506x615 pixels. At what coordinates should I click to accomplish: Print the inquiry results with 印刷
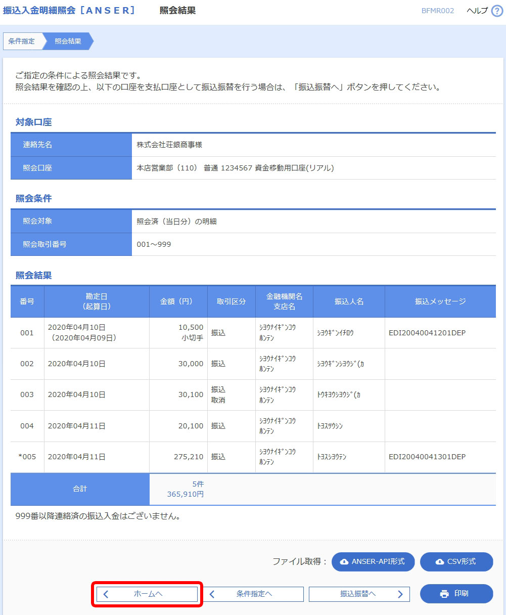(x=456, y=594)
